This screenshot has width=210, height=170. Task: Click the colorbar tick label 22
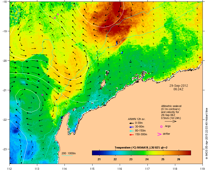point(115,159)
